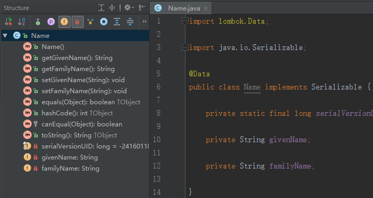The image size is (373, 198).
Task: Open Structure panel settings gear menu
Action: click(129, 7)
